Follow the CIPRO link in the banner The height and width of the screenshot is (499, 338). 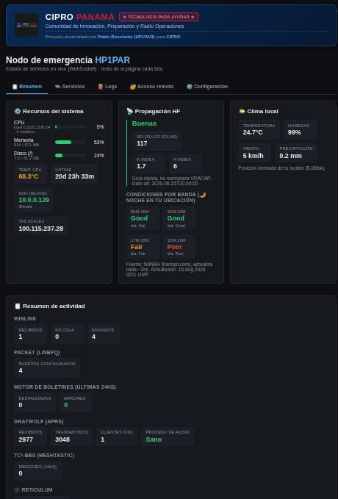[173, 37]
